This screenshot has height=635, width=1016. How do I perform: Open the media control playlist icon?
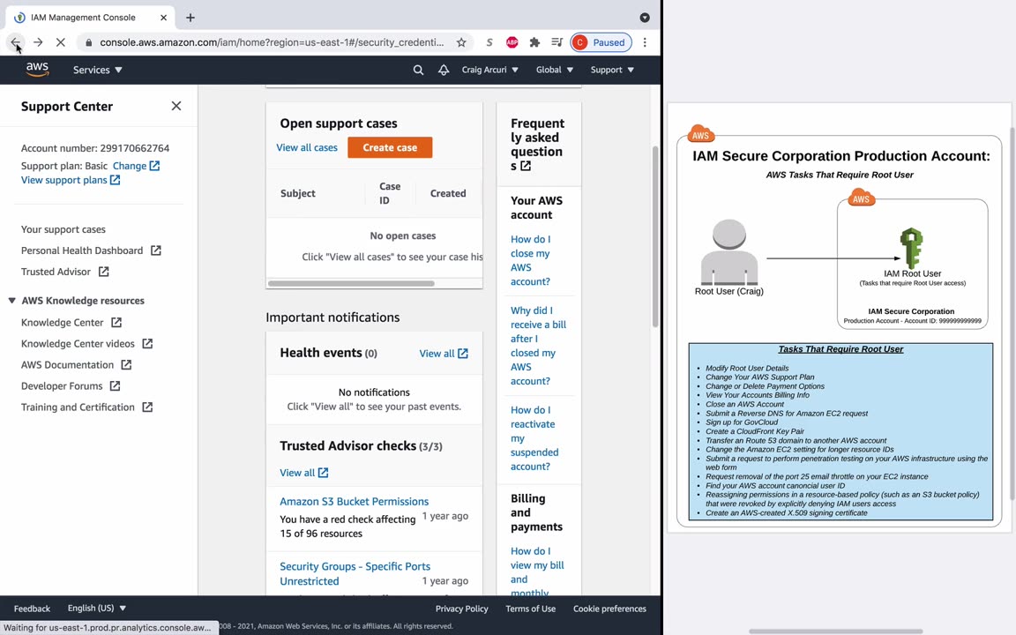557,42
